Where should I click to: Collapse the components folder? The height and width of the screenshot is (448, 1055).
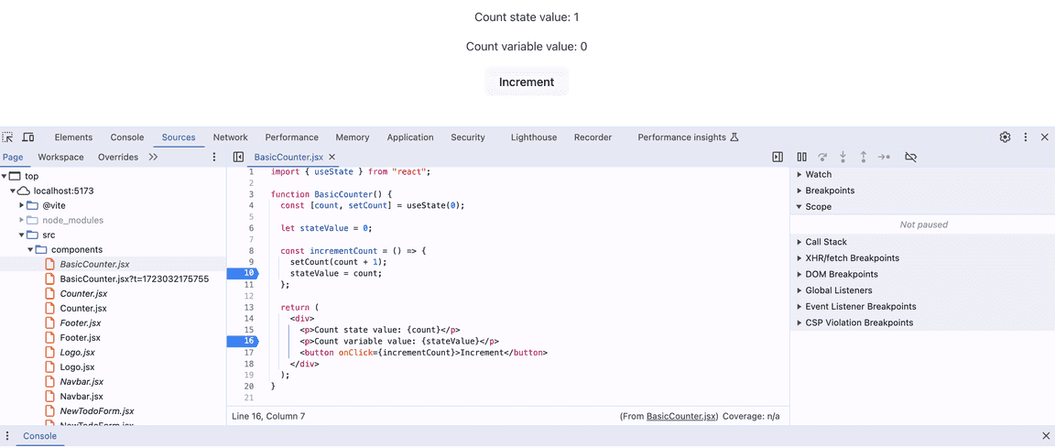[30, 249]
